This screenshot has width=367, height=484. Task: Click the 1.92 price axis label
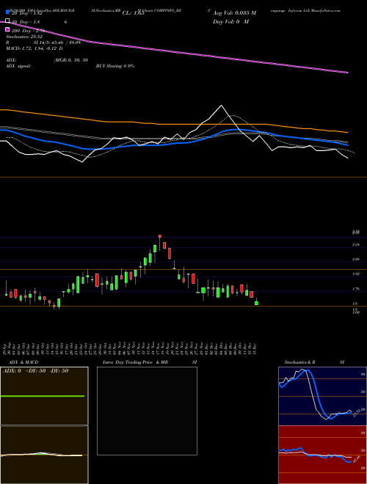tap(356, 274)
